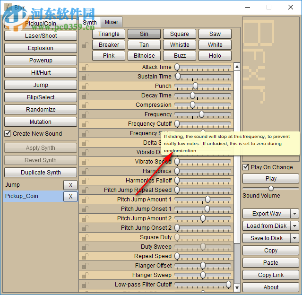Select the Sin waveform
Image resolution: width=302 pixels, height=295 pixels.
tap(144, 34)
